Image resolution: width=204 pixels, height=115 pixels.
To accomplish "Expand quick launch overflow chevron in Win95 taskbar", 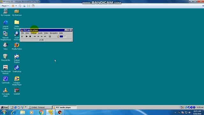I will click(x=25, y=107).
